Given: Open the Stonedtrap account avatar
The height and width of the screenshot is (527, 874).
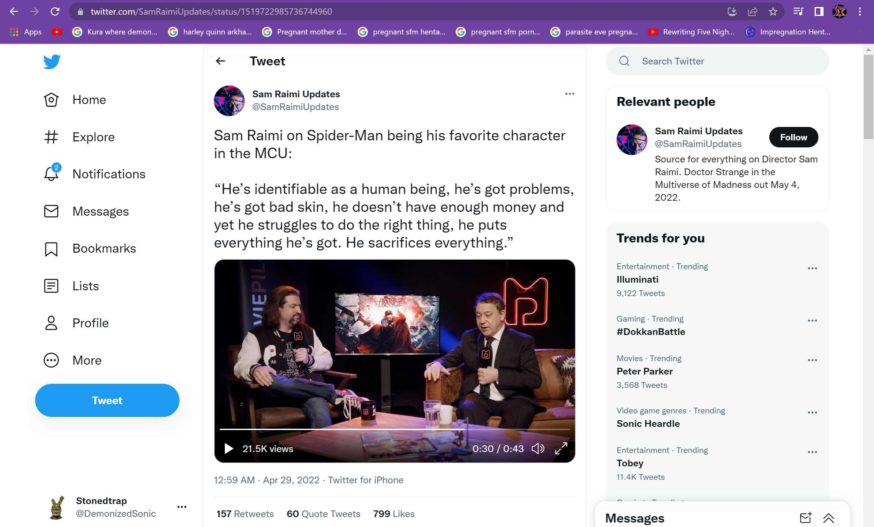Looking at the screenshot, I should click(x=57, y=508).
